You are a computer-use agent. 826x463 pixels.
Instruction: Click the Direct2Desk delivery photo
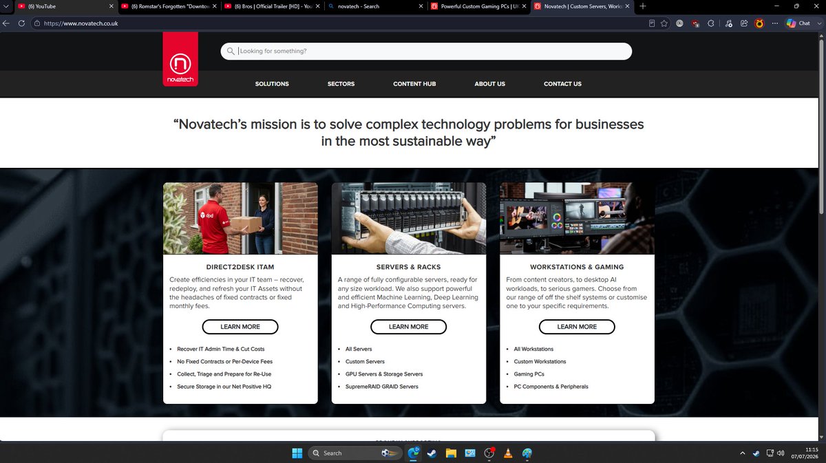point(240,219)
